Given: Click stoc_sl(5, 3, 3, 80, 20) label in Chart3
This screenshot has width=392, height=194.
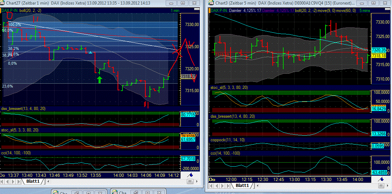Looking at the screenshot, I should click(x=230, y=88).
